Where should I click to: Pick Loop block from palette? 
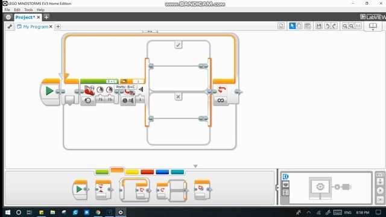(134, 190)
